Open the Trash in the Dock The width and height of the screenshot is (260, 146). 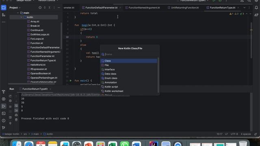click(243, 143)
